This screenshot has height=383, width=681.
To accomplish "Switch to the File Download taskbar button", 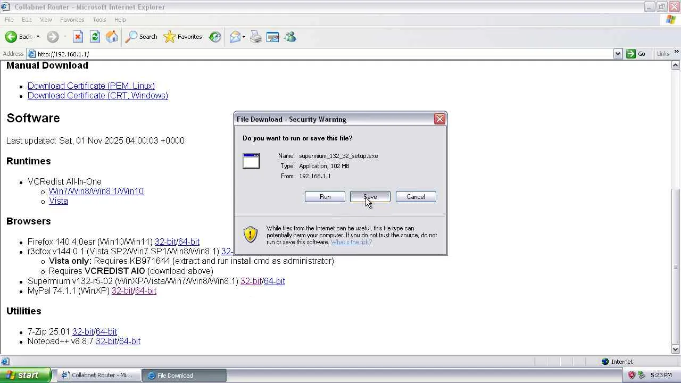I will coord(185,375).
